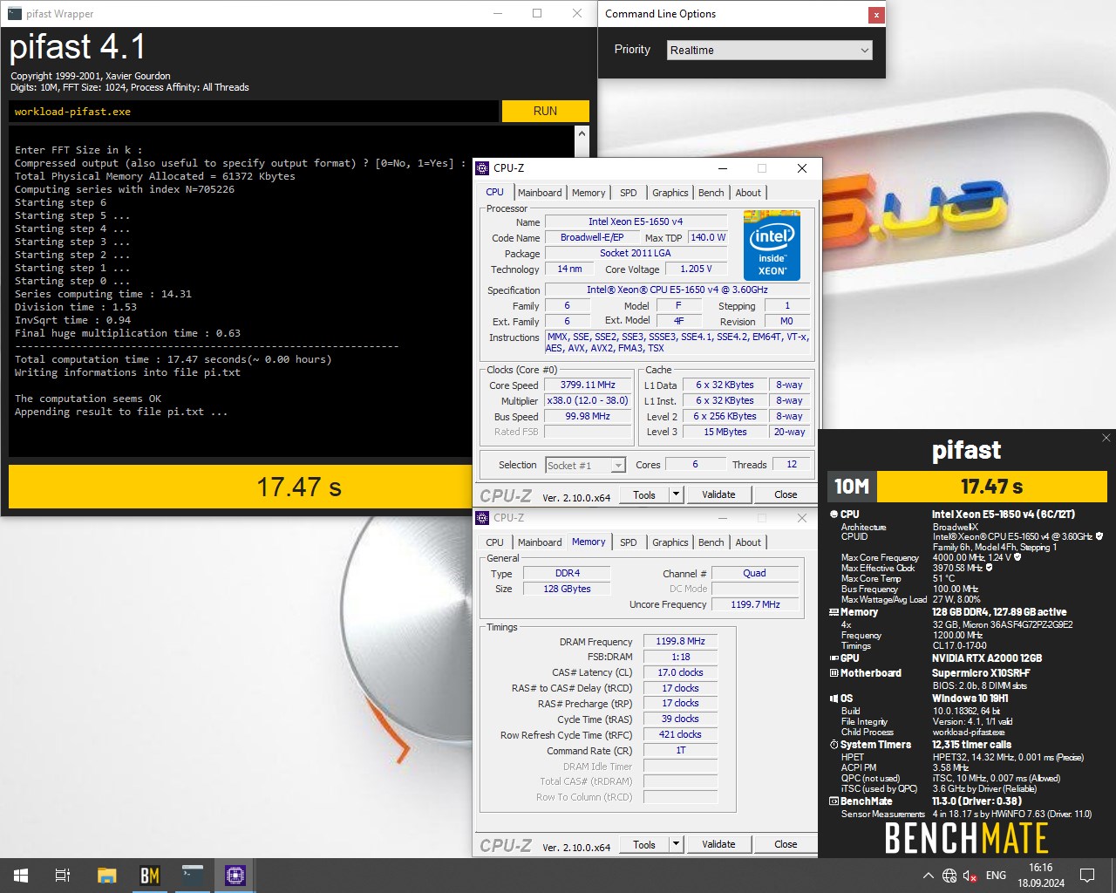Screen dimensions: 1116x893
Task: Open the notification center icon
Action: 1087,876
